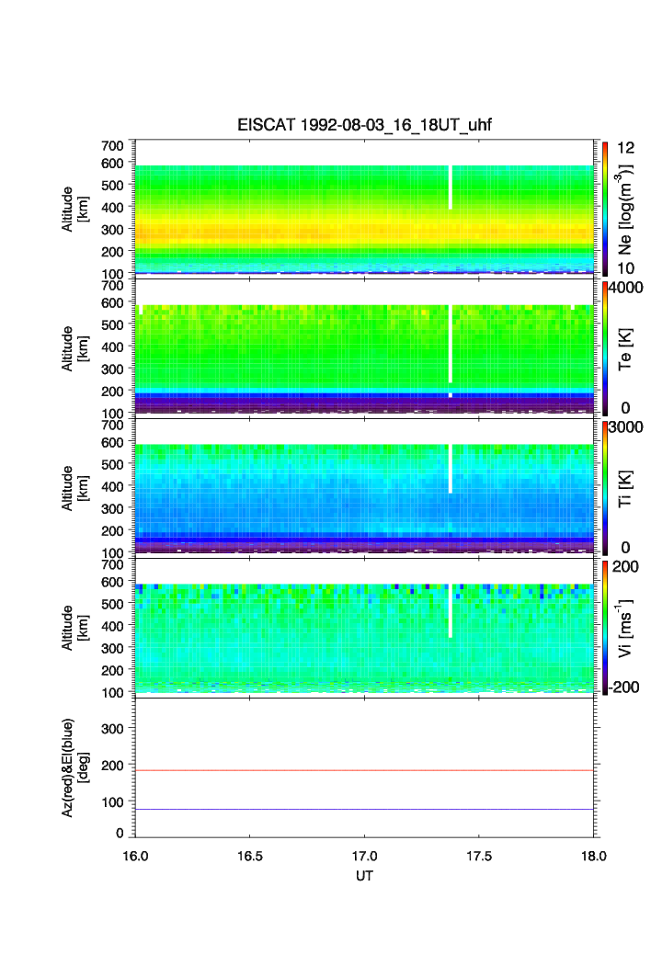Click the '3000' value on the Ti colorbar

[626, 427]
